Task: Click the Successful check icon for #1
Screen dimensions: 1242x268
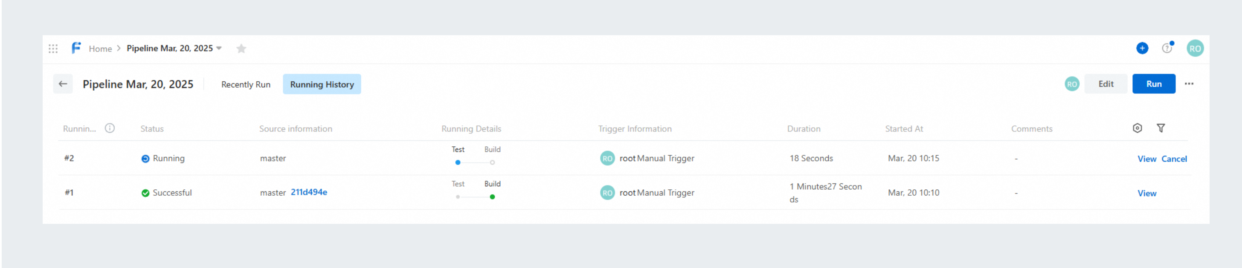Action: (145, 193)
